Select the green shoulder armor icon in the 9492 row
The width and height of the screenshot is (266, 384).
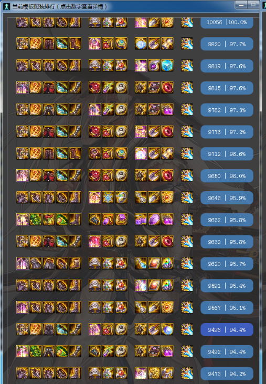(36, 351)
